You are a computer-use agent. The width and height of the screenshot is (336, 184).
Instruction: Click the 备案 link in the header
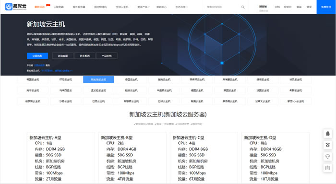click(299, 7)
